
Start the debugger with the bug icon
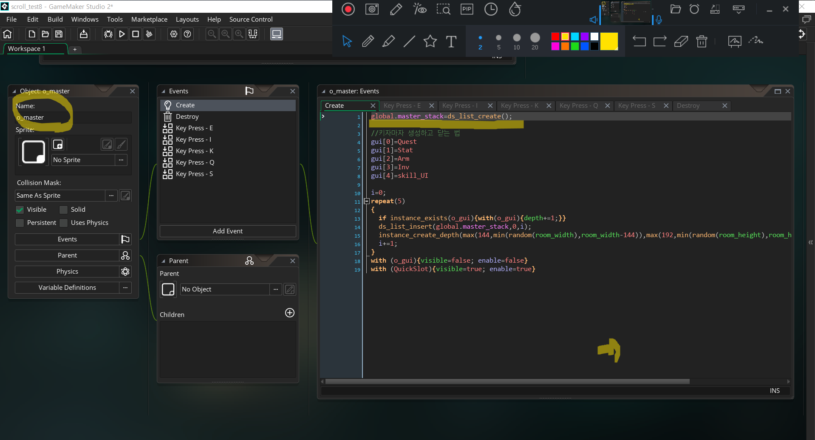108,34
